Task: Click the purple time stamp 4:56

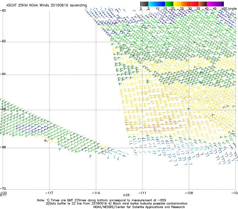Action: [126, 195]
